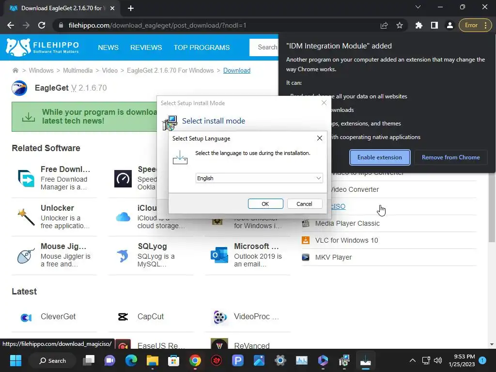Open Windows Start menu

[x=15, y=360]
